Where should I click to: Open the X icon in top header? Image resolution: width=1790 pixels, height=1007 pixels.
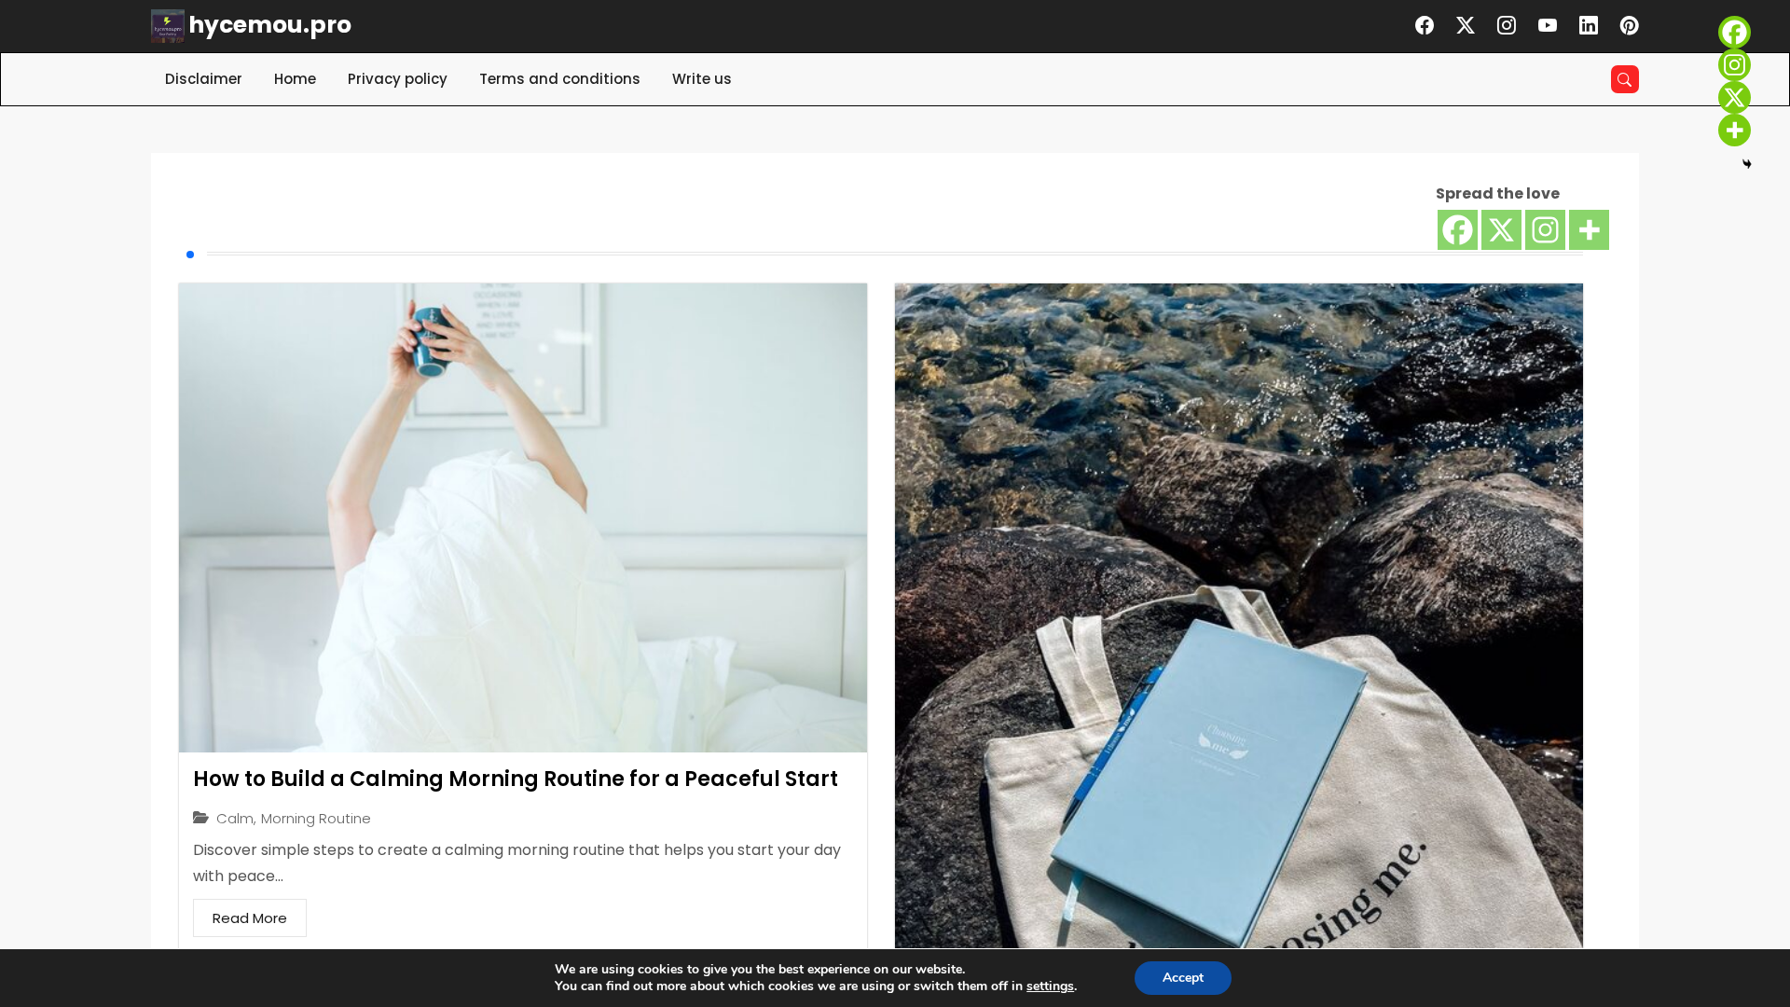1466,25
